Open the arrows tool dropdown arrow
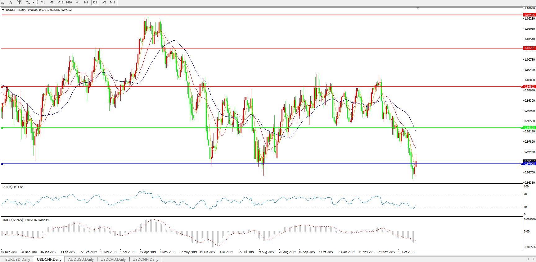The height and width of the screenshot is (262, 536). click(x=34, y=2)
